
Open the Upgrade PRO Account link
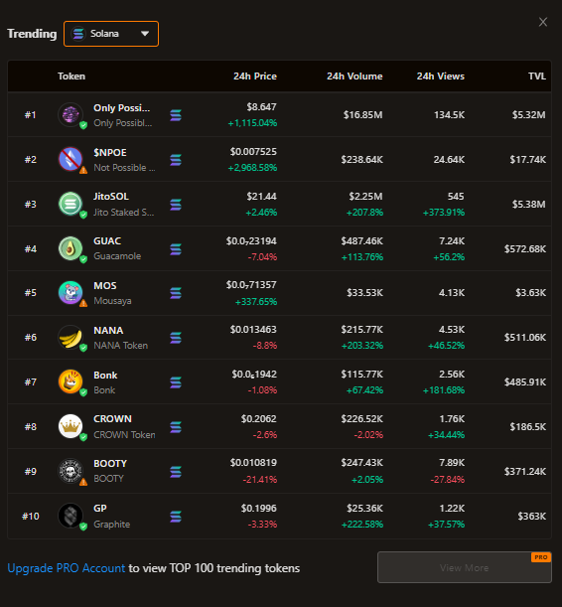pyautogui.click(x=67, y=568)
